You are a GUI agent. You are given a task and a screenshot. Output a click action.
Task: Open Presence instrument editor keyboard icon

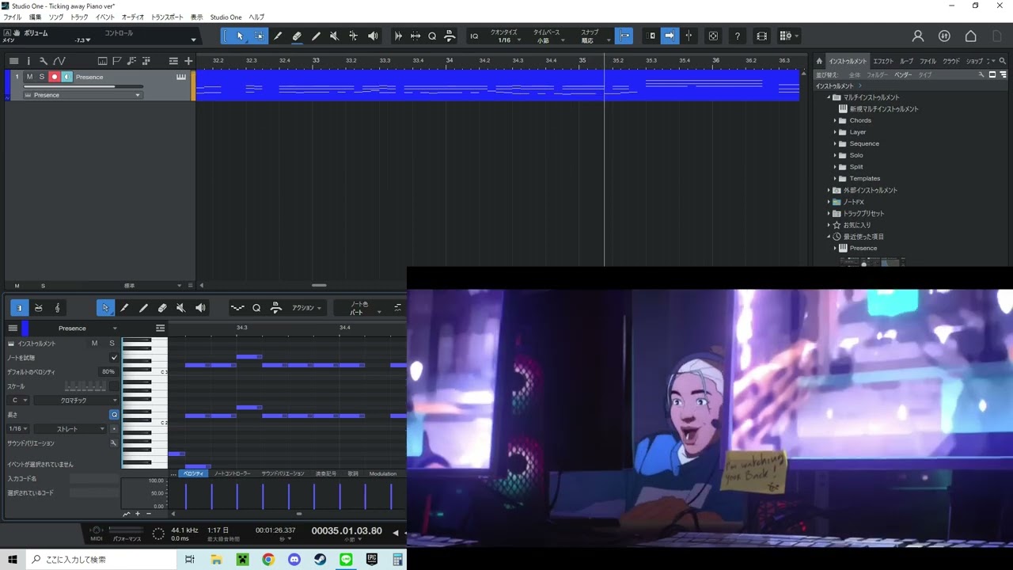[181, 77]
